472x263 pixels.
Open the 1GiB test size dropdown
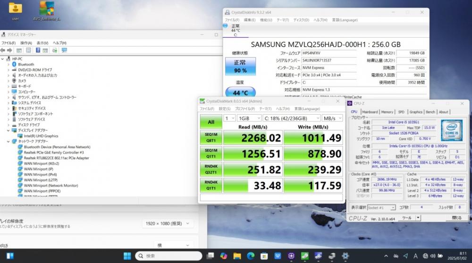click(x=249, y=118)
